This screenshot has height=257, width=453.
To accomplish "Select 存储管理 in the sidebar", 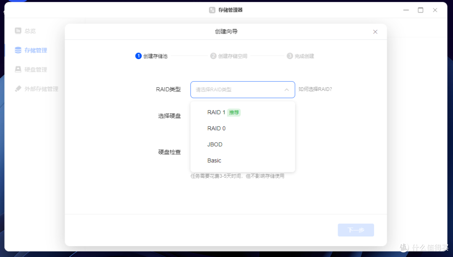I will (31, 50).
